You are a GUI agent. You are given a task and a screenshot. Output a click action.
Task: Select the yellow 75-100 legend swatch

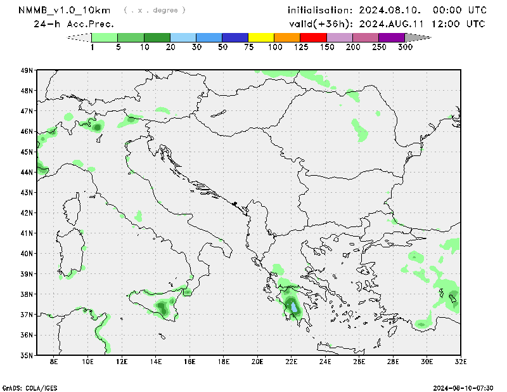click(261, 38)
